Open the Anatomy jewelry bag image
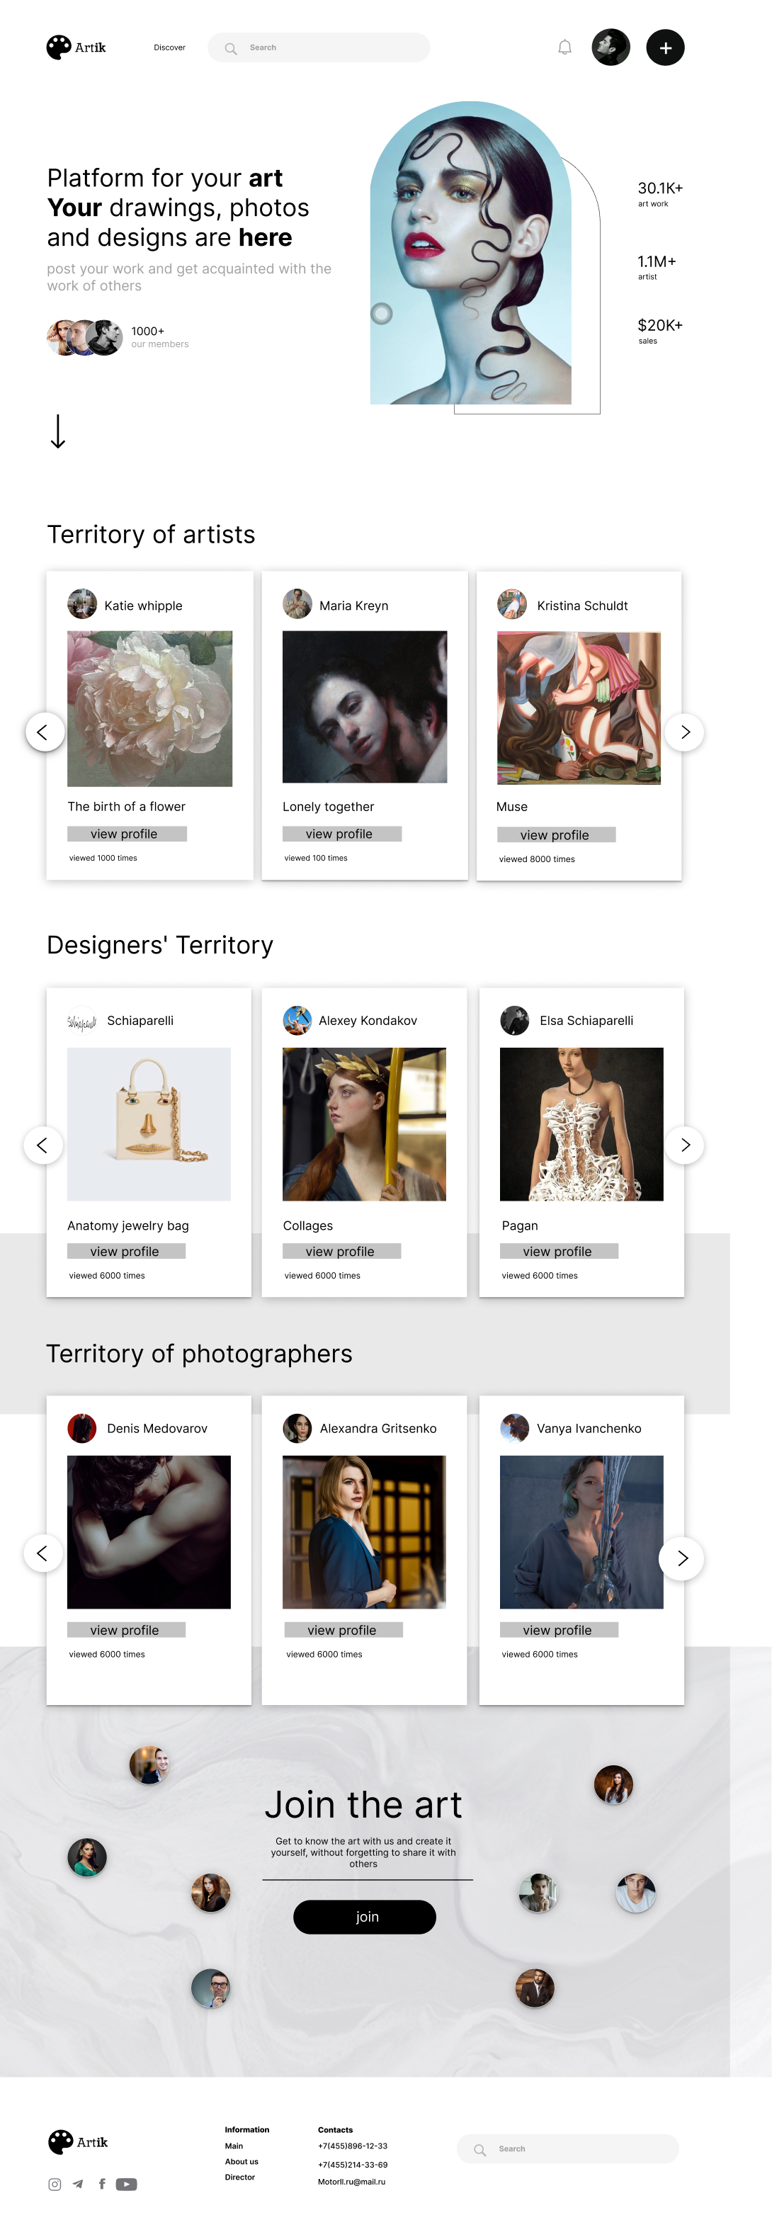 click(149, 1123)
